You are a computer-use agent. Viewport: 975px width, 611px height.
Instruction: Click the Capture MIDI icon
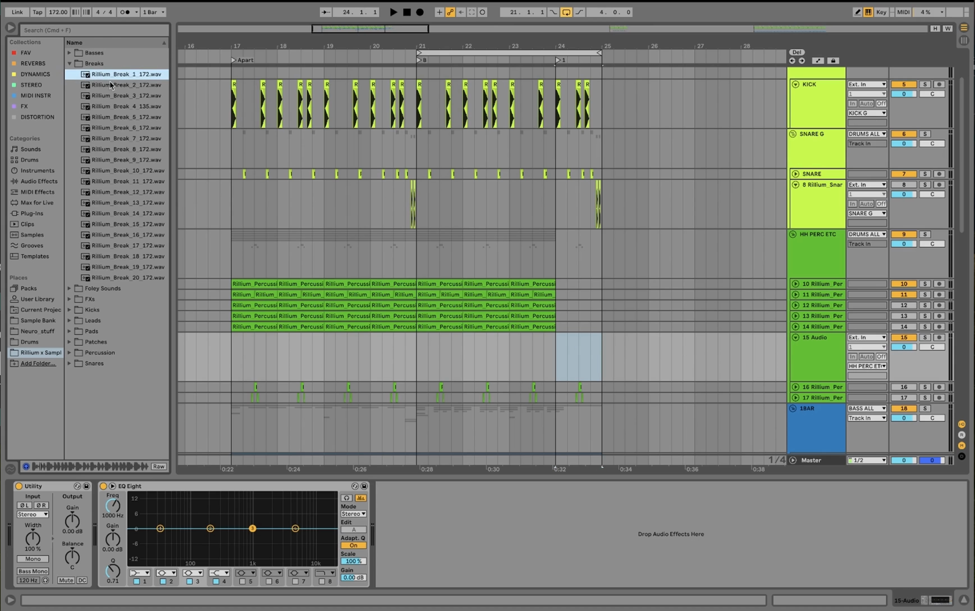[471, 12]
